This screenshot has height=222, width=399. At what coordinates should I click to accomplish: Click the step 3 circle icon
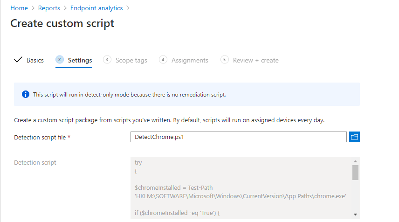(107, 60)
